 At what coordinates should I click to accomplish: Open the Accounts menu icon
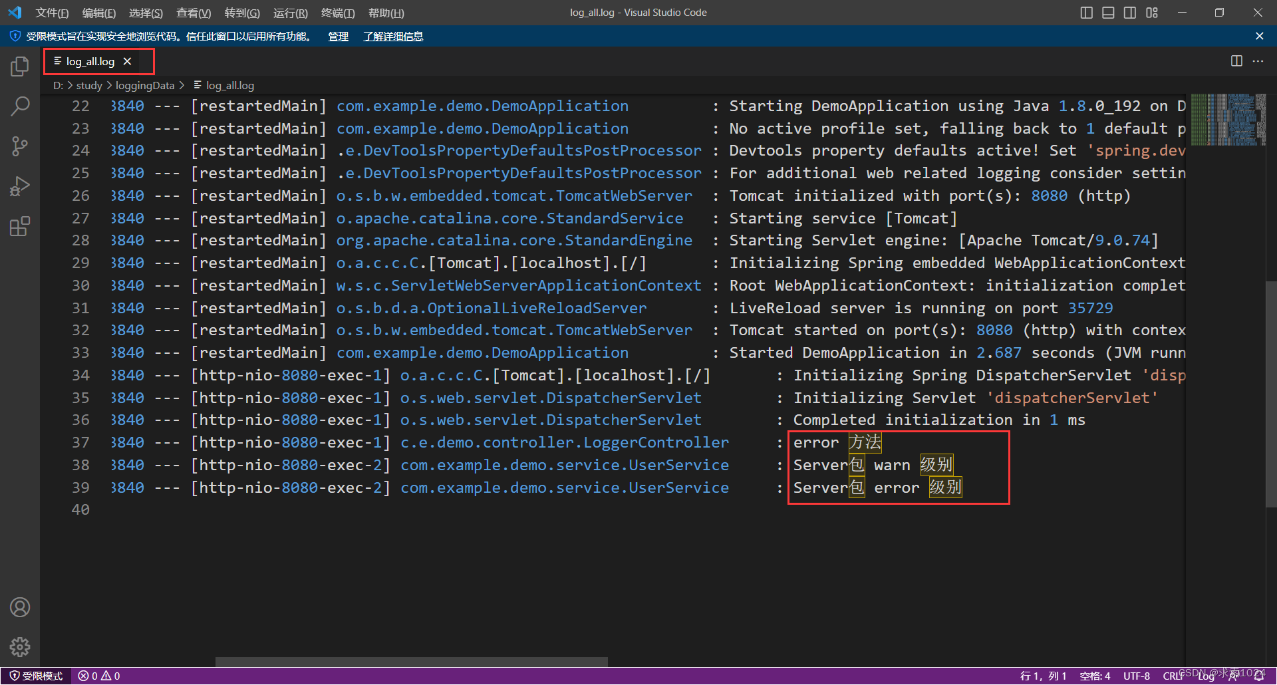point(20,607)
